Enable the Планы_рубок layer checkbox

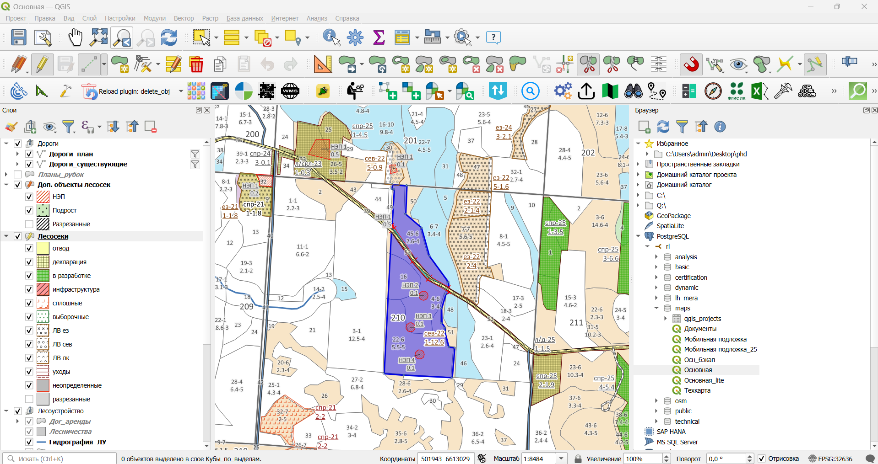point(18,175)
